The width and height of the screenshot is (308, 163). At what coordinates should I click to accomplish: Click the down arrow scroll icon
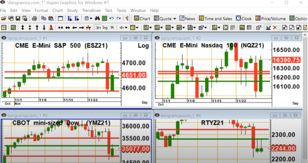click(44, 28)
